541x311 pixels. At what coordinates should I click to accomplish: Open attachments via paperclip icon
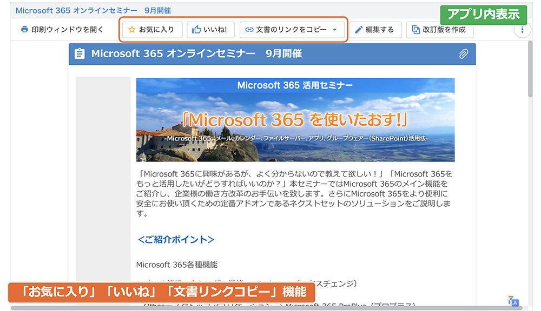point(464,54)
